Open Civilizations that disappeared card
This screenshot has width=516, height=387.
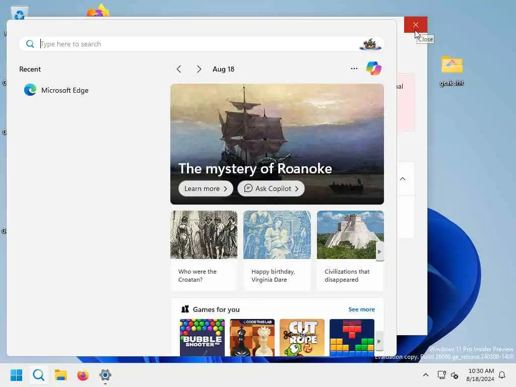pos(350,251)
